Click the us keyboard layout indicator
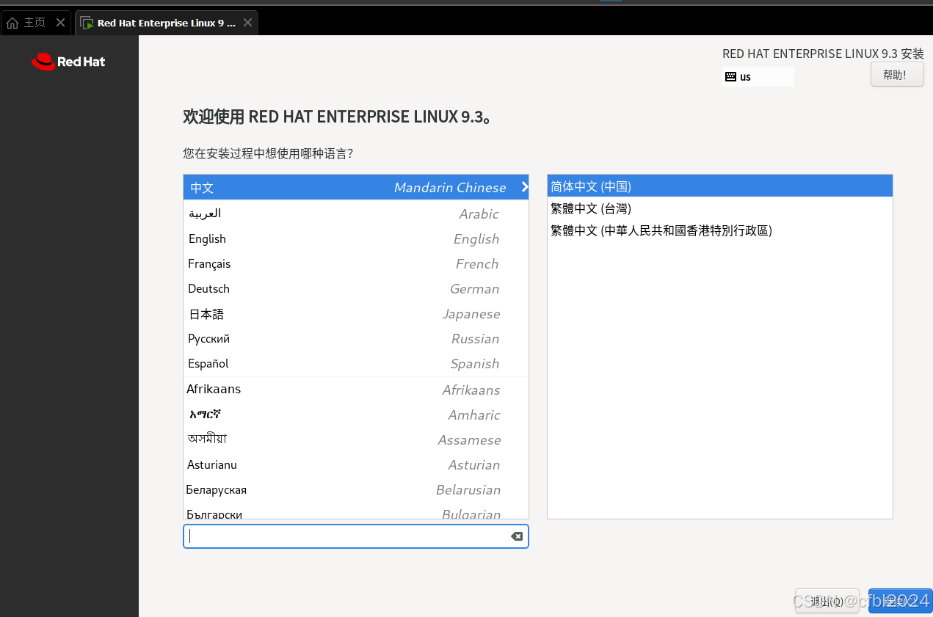Screen dimensions: 933x617 758,76
